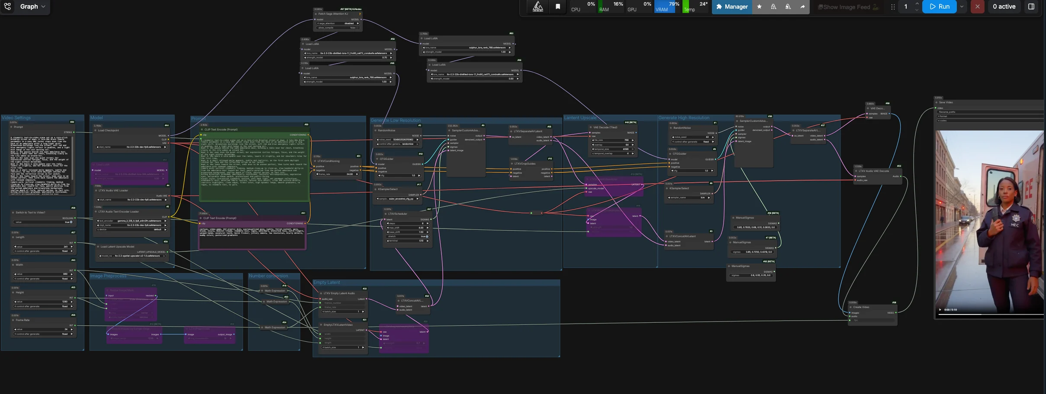Screen dimensions: 1046x394
Task: Click the star icon next to Manager
Action: [759, 6]
